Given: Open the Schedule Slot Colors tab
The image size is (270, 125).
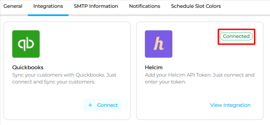Looking at the screenshot, I should tap(196, 6).
